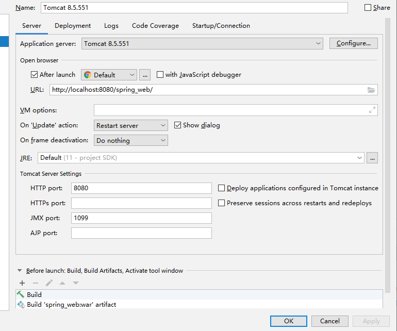
Task: Switch to the Logs tab
Action: pos(111,26)
